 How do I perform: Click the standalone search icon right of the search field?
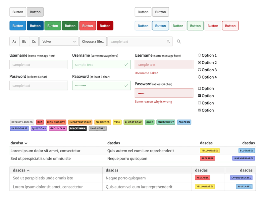[179, 42]
